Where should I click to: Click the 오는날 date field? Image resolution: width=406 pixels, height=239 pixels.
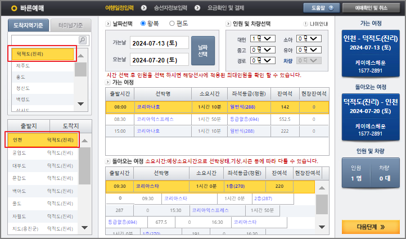(x=159, y=60)
